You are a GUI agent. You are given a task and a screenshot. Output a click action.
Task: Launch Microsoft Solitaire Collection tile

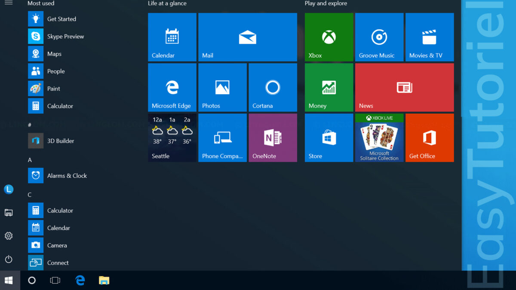coord(379,138)
